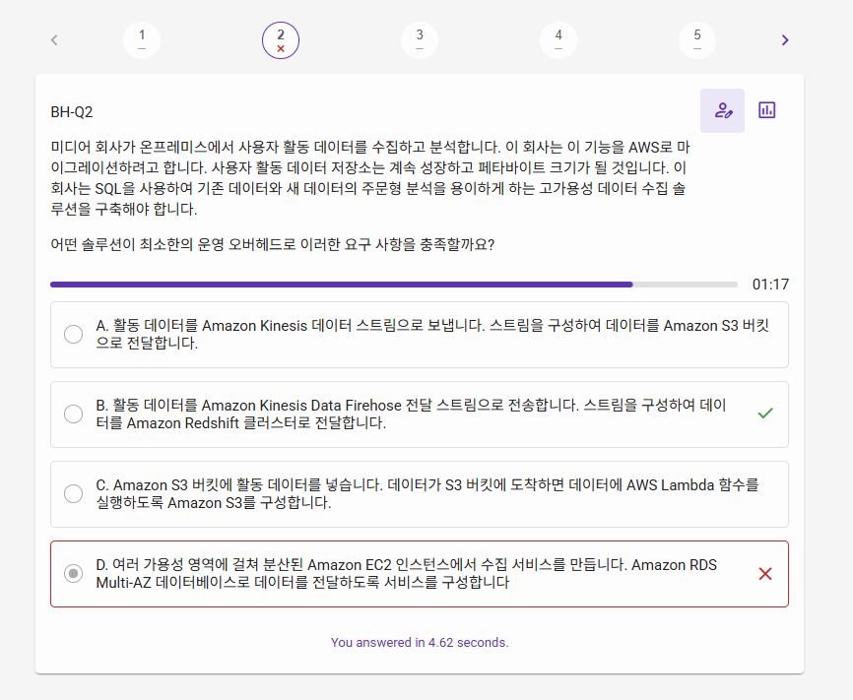Switch to question 3
The image size is (853, 700).
[420, 39]
